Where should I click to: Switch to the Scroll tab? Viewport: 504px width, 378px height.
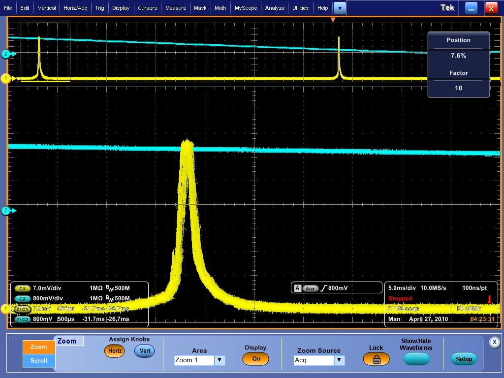coord(38,361)
